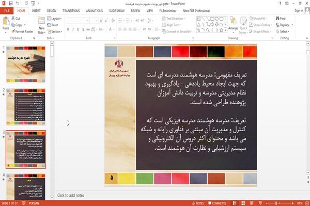Image resolution: width=310 pixels, height=206 pixels.
Task: Click to add notes field
Action: [x=71, y=195]
